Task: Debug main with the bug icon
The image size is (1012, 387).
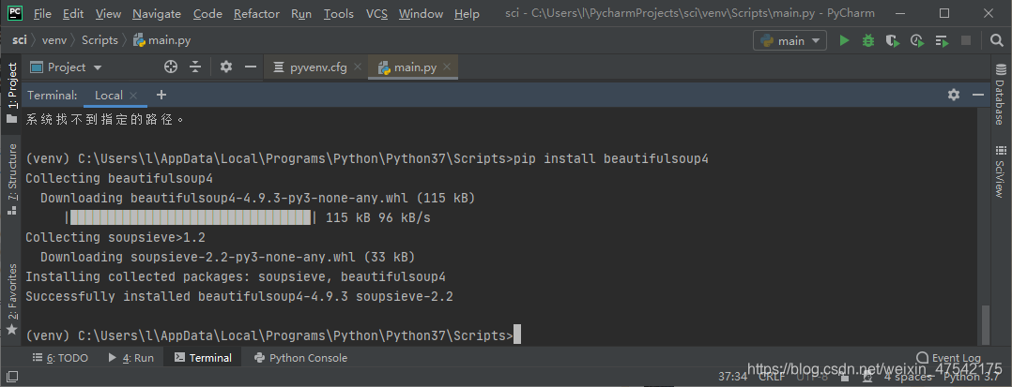Action: point(868,40)
